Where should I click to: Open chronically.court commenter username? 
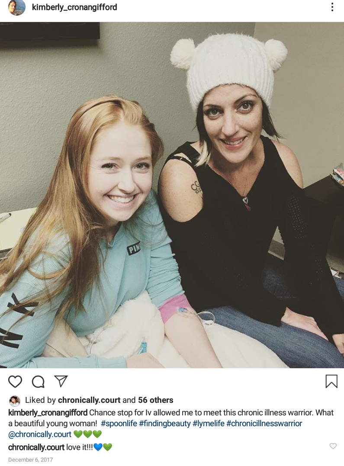pyautogui.click(x=36, y=447)
